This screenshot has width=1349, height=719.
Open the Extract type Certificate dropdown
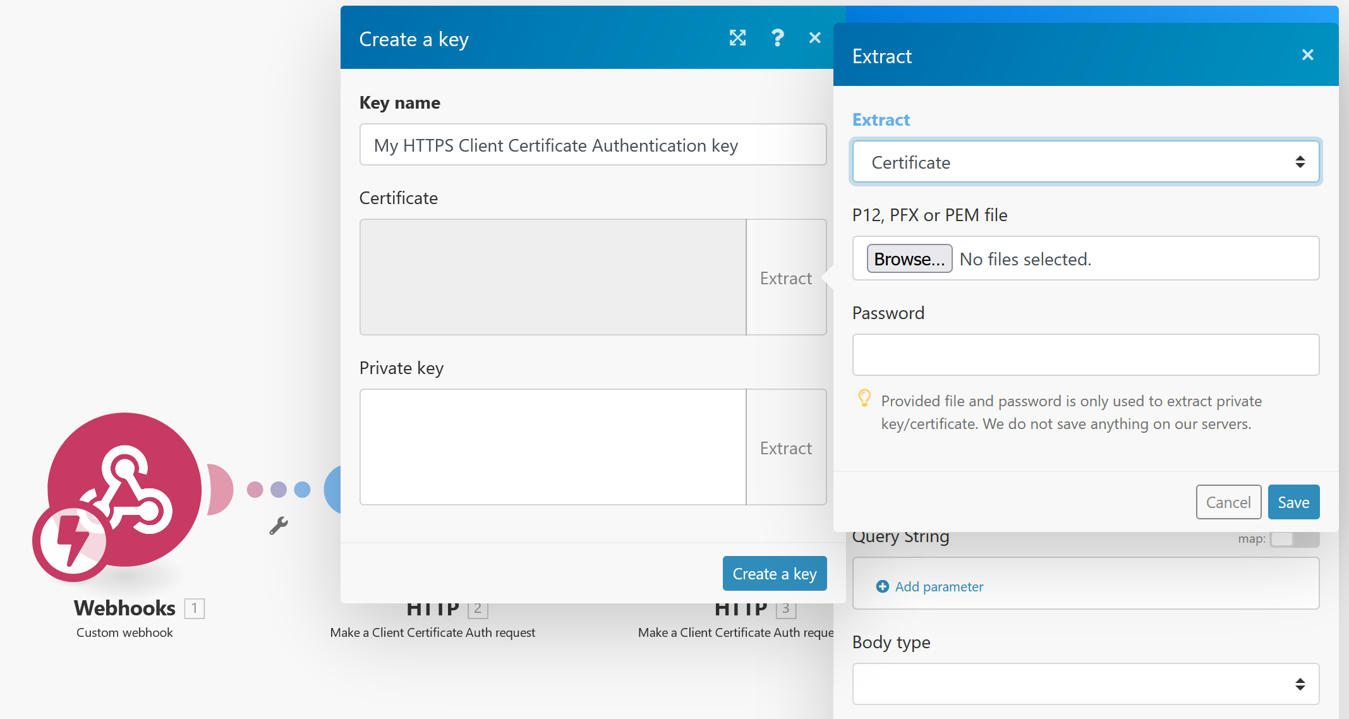click(1085, 162)
